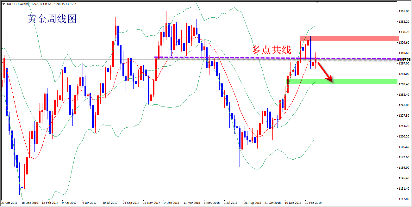This screenshot has width=412, height=207.
Task: Select the 多点共线 text label
Action: (271, 50)
